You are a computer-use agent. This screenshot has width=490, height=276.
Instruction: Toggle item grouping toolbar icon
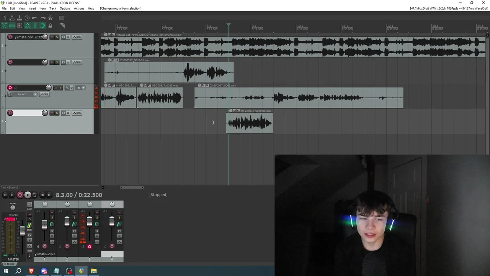tap(12, 26)
